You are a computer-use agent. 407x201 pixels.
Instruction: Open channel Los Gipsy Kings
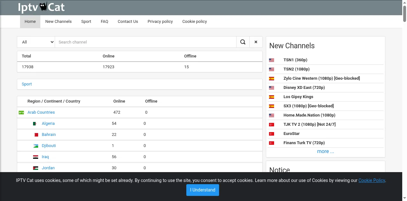[298, 97]
